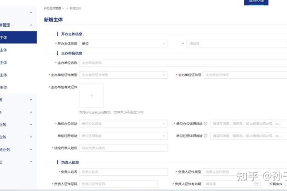The height and width of the screenshot is (191, 287).
Task: Click the 单位注册详细地址 input field
Action: [249, 136]
